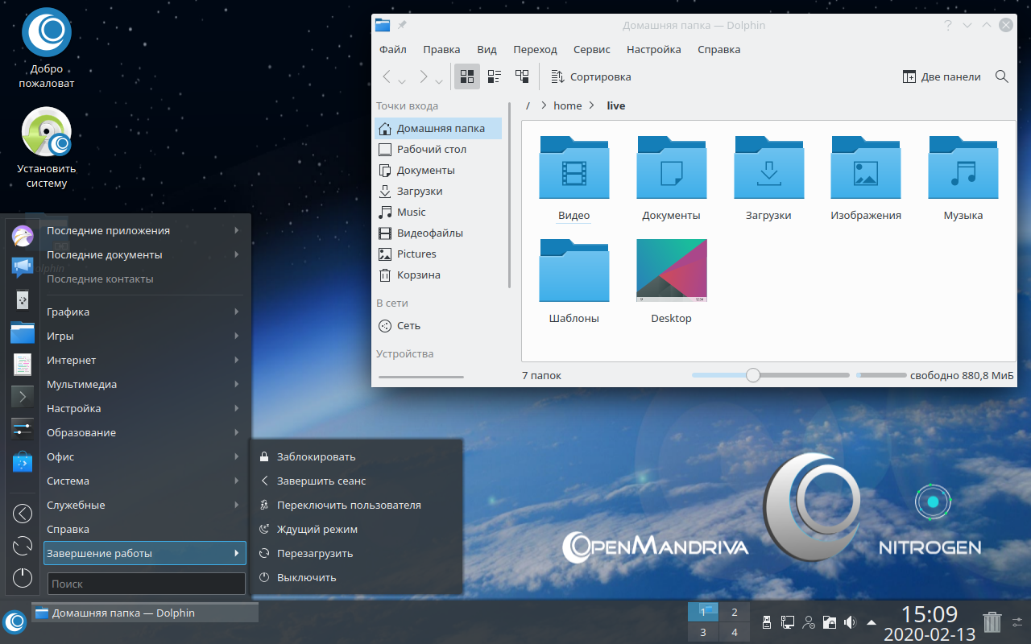Viewport: 1031px width, 644px height.
Task: Switch to virtual desktop 2 in pager
Action: tap(735, 612)
